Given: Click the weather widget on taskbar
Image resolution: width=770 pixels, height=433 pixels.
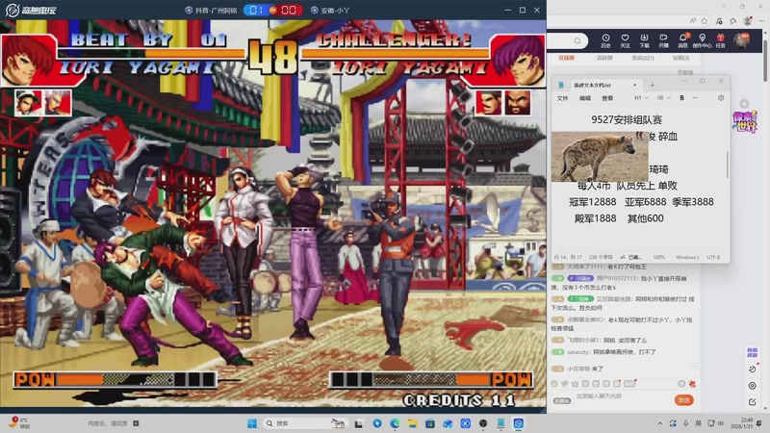Looking at the screenshot, I should 20,422.
